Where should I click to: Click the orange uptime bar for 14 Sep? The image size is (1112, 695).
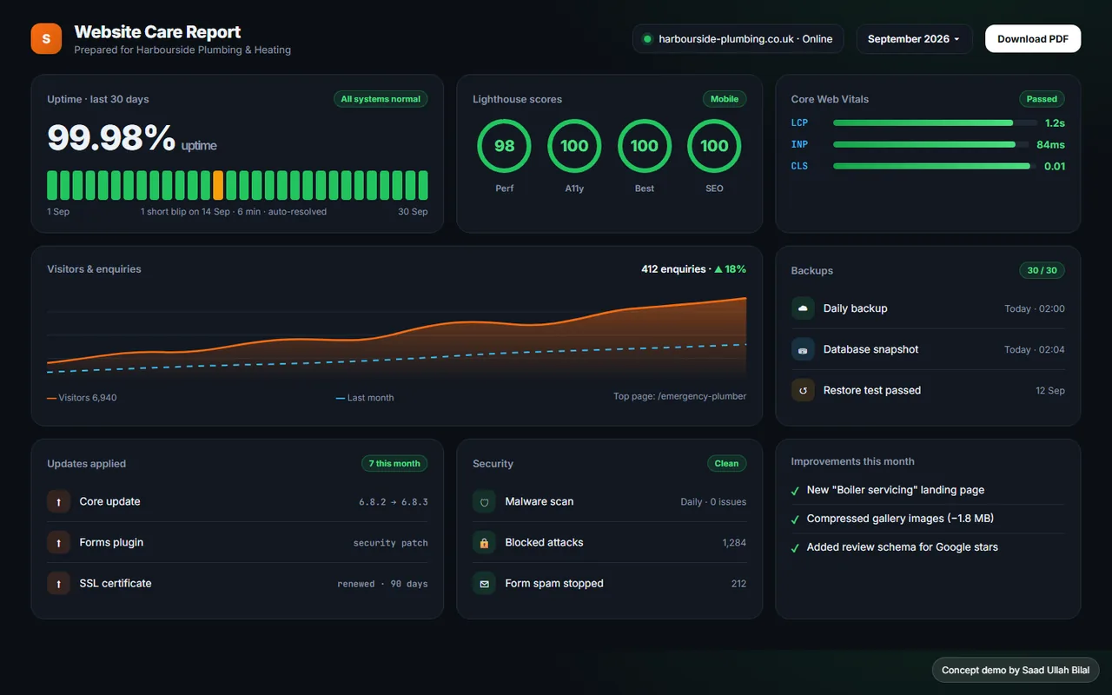pyautogui.click(x=218, y=185)
